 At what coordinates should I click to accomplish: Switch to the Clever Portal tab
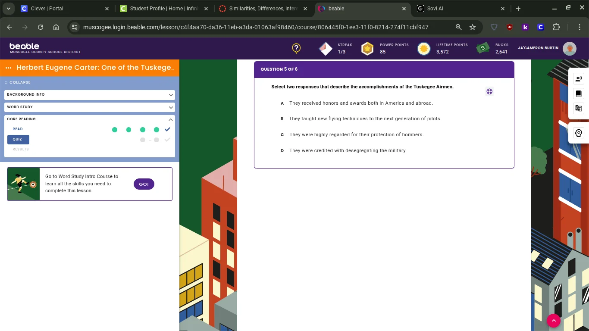(x=65, y=9)
